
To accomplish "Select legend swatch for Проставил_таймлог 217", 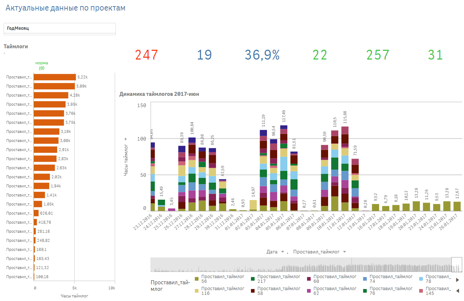I will (x=253, y=279).
